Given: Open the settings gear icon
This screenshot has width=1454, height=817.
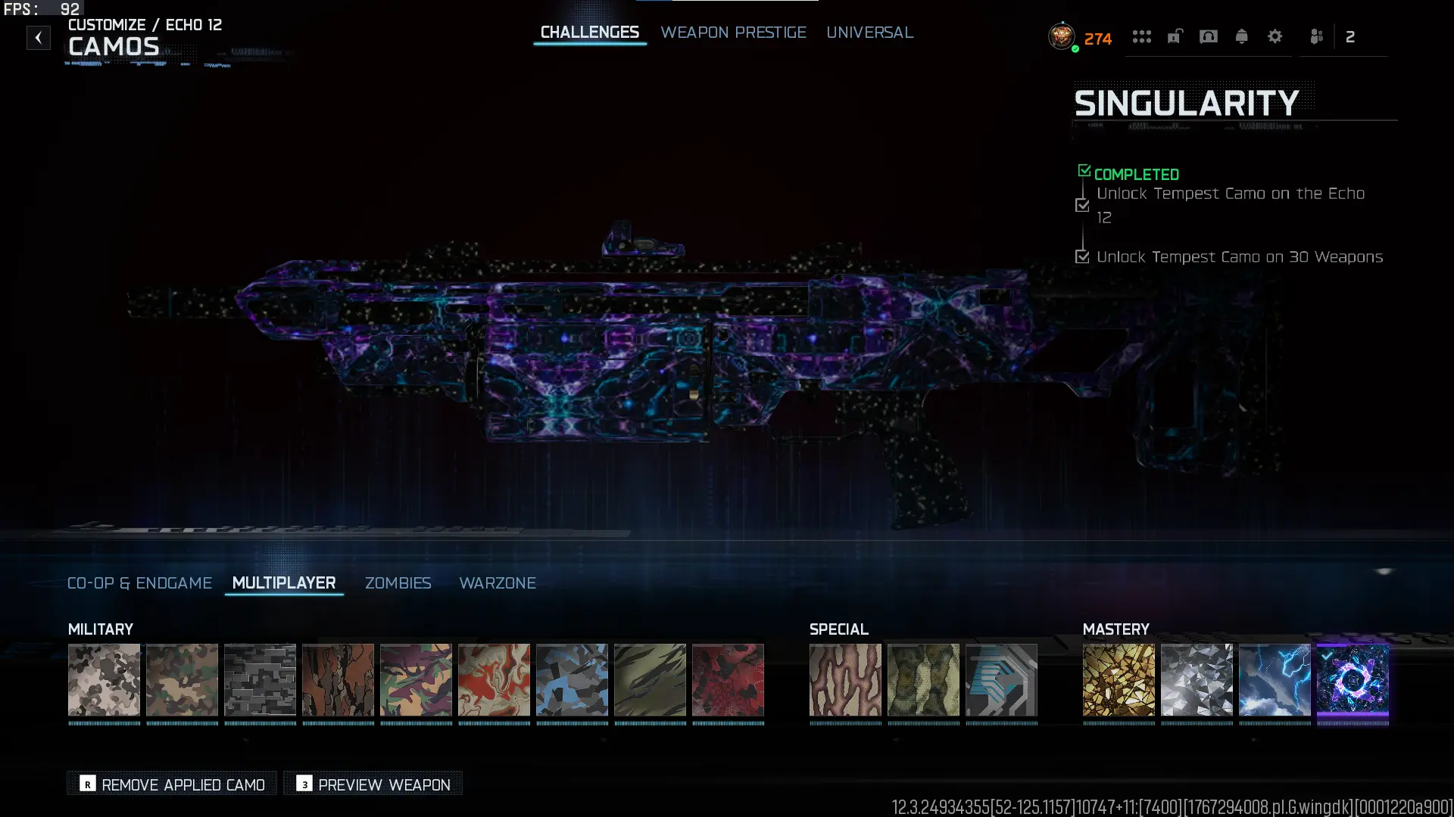Looking at the screenshot, I should pos(1275,36).
